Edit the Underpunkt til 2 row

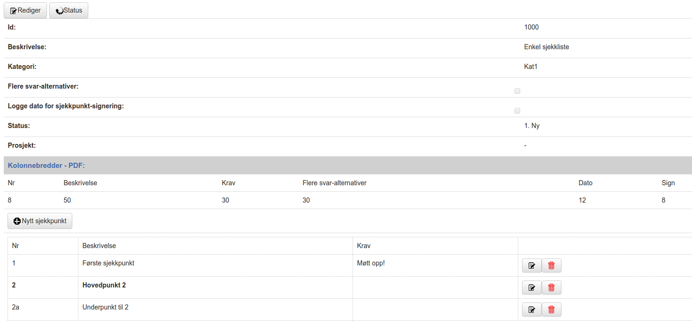pos(532,310)
